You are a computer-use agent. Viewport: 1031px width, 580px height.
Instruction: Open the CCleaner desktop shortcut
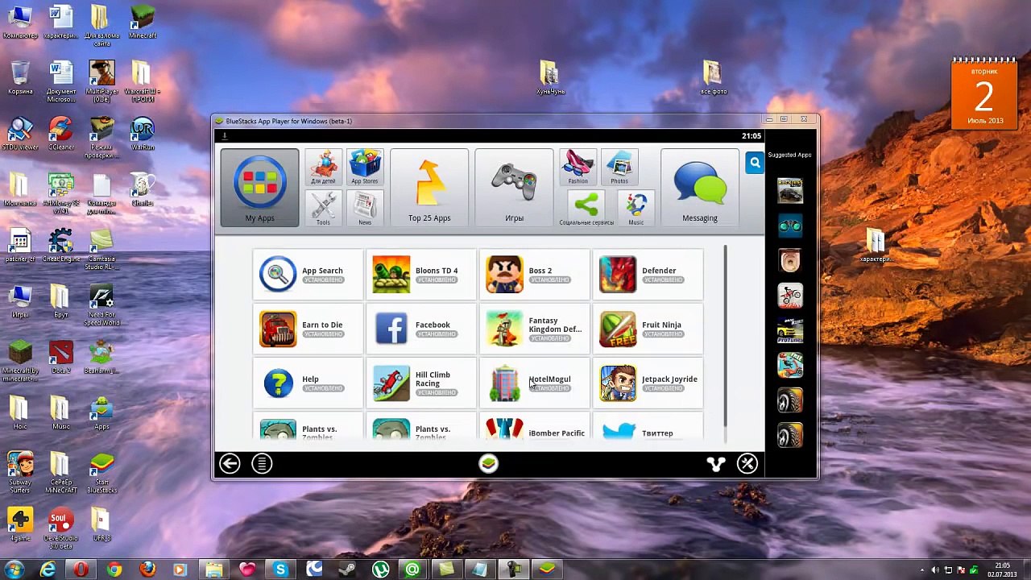61,134
